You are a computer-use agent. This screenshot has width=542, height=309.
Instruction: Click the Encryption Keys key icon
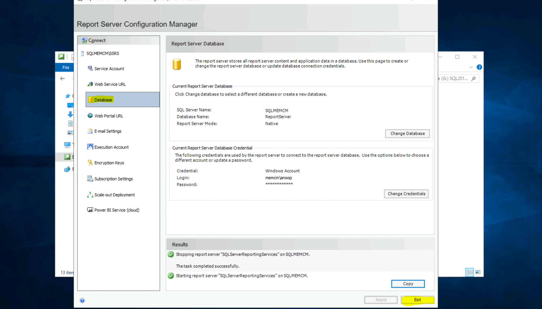coord(90,163)
